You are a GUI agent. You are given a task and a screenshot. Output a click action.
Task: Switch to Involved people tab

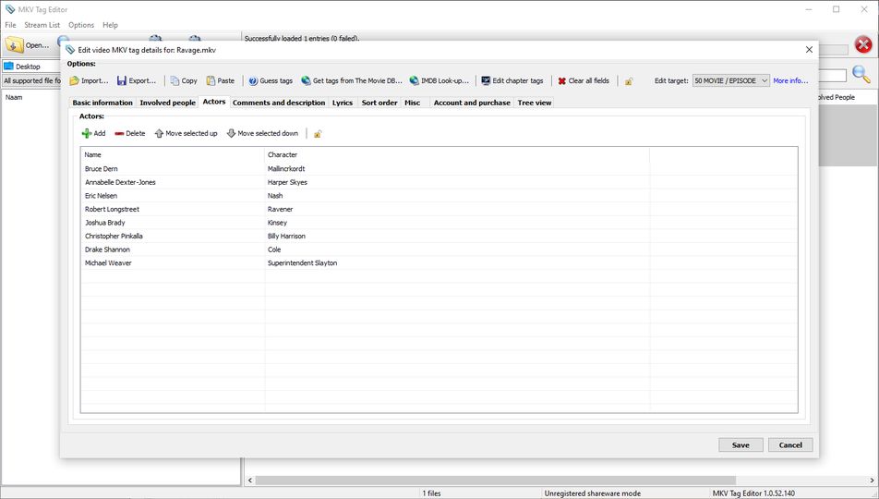168,103
